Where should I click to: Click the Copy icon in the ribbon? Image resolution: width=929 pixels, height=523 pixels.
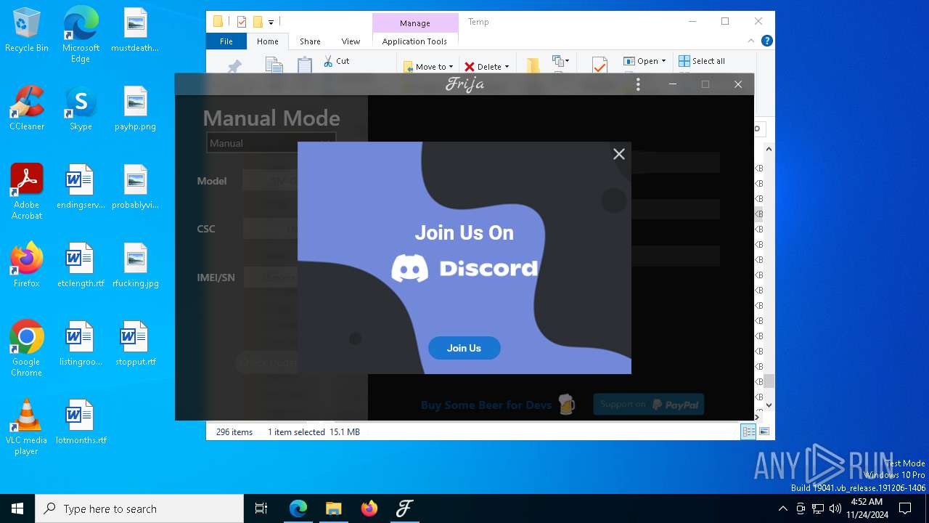point(274,65)
